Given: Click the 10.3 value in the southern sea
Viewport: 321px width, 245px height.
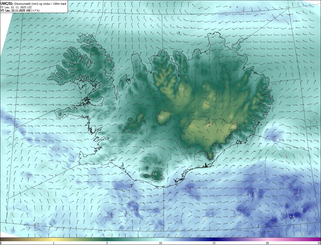Looking at the screenshot, I should 204,219.
